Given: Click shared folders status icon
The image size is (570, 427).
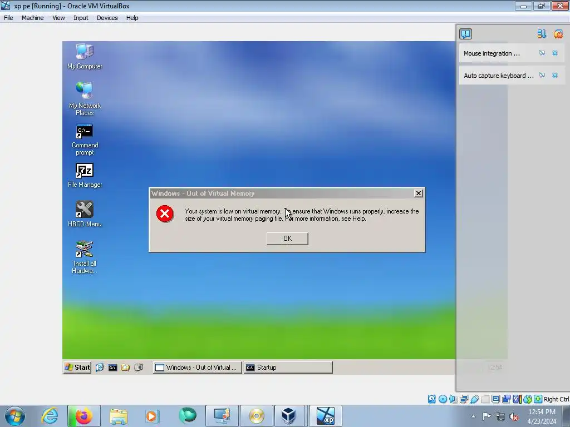Looking at the screenshot, I should (485, 399).
